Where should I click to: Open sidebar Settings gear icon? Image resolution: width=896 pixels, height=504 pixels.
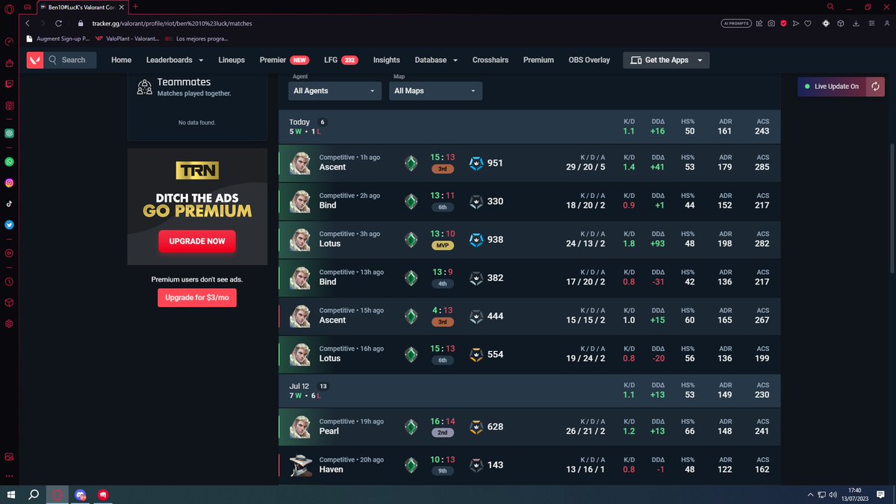9,323
